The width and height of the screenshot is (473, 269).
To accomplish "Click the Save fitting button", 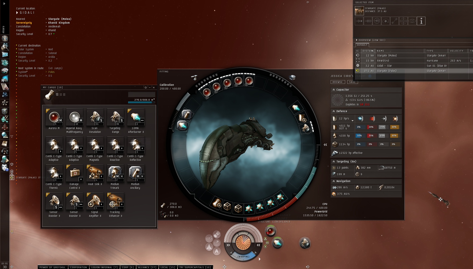I will [352, 82].
